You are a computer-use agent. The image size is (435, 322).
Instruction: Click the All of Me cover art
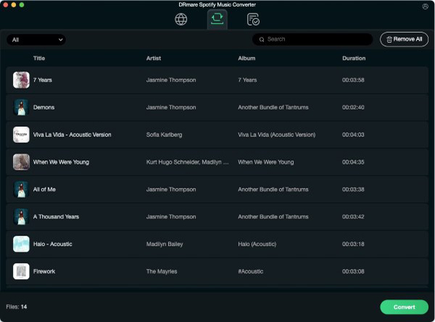pyautogui.click(x=21, y=189)
